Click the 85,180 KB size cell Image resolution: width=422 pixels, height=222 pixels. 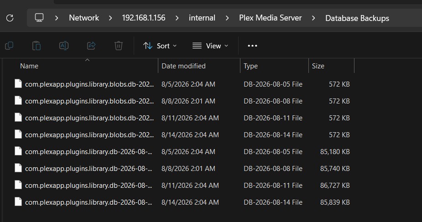coord(335,152)
